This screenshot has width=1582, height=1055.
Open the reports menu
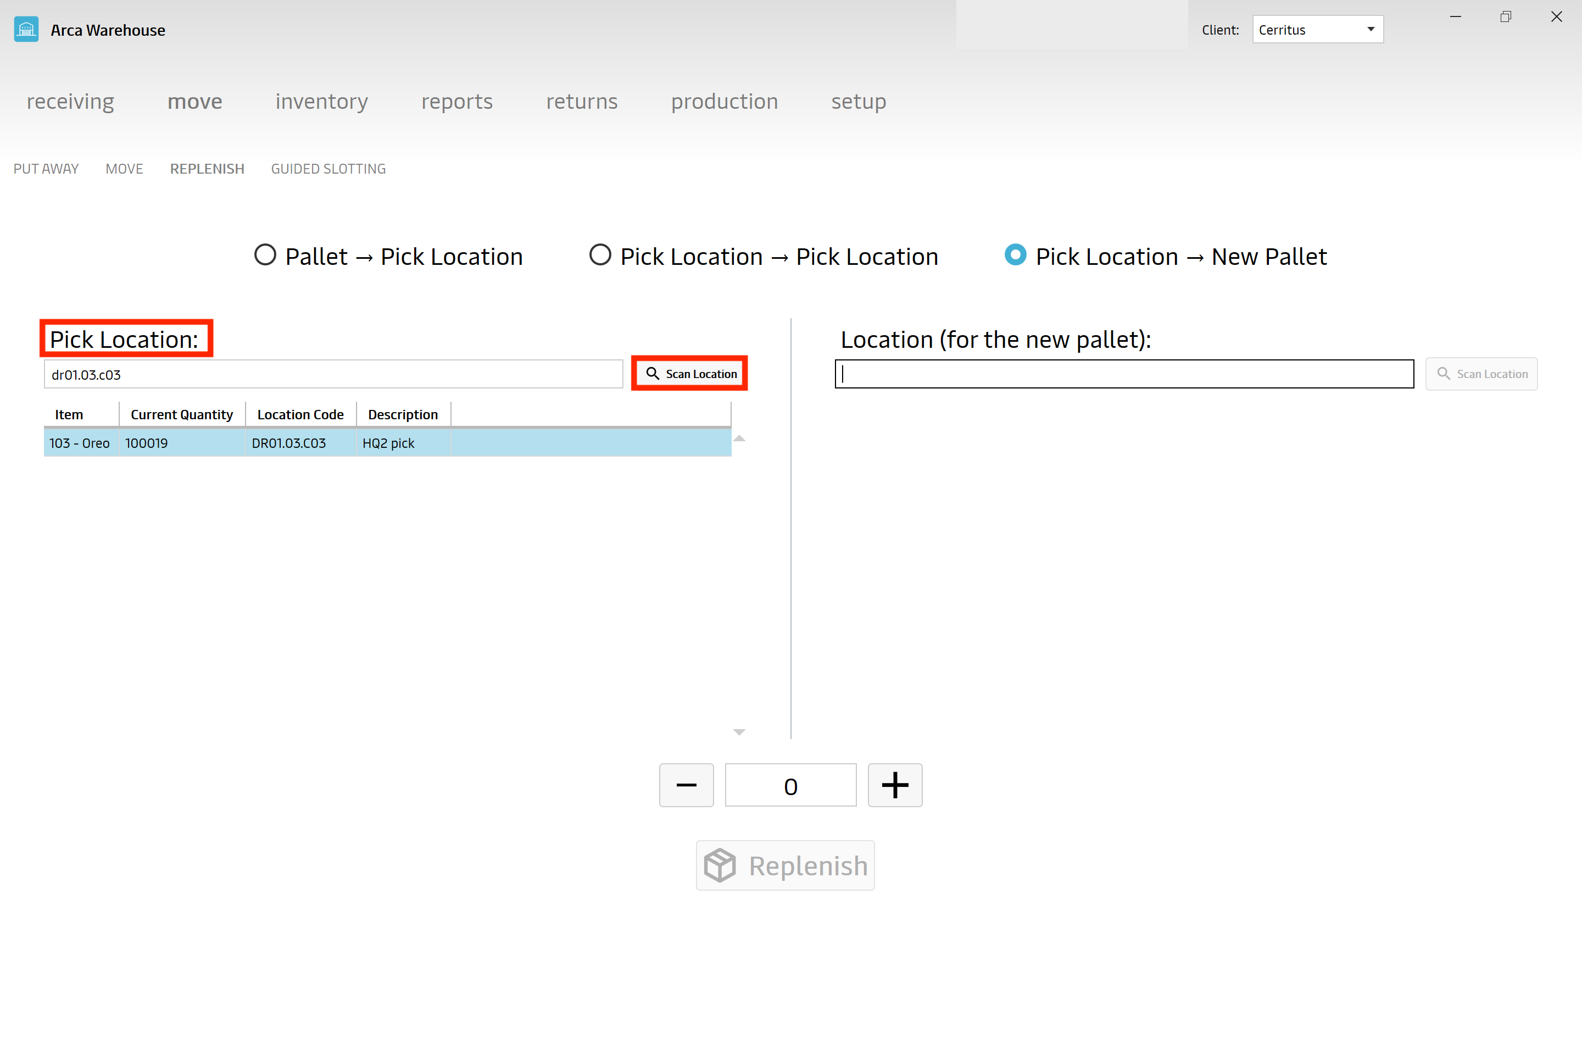(x=456, y=101)
